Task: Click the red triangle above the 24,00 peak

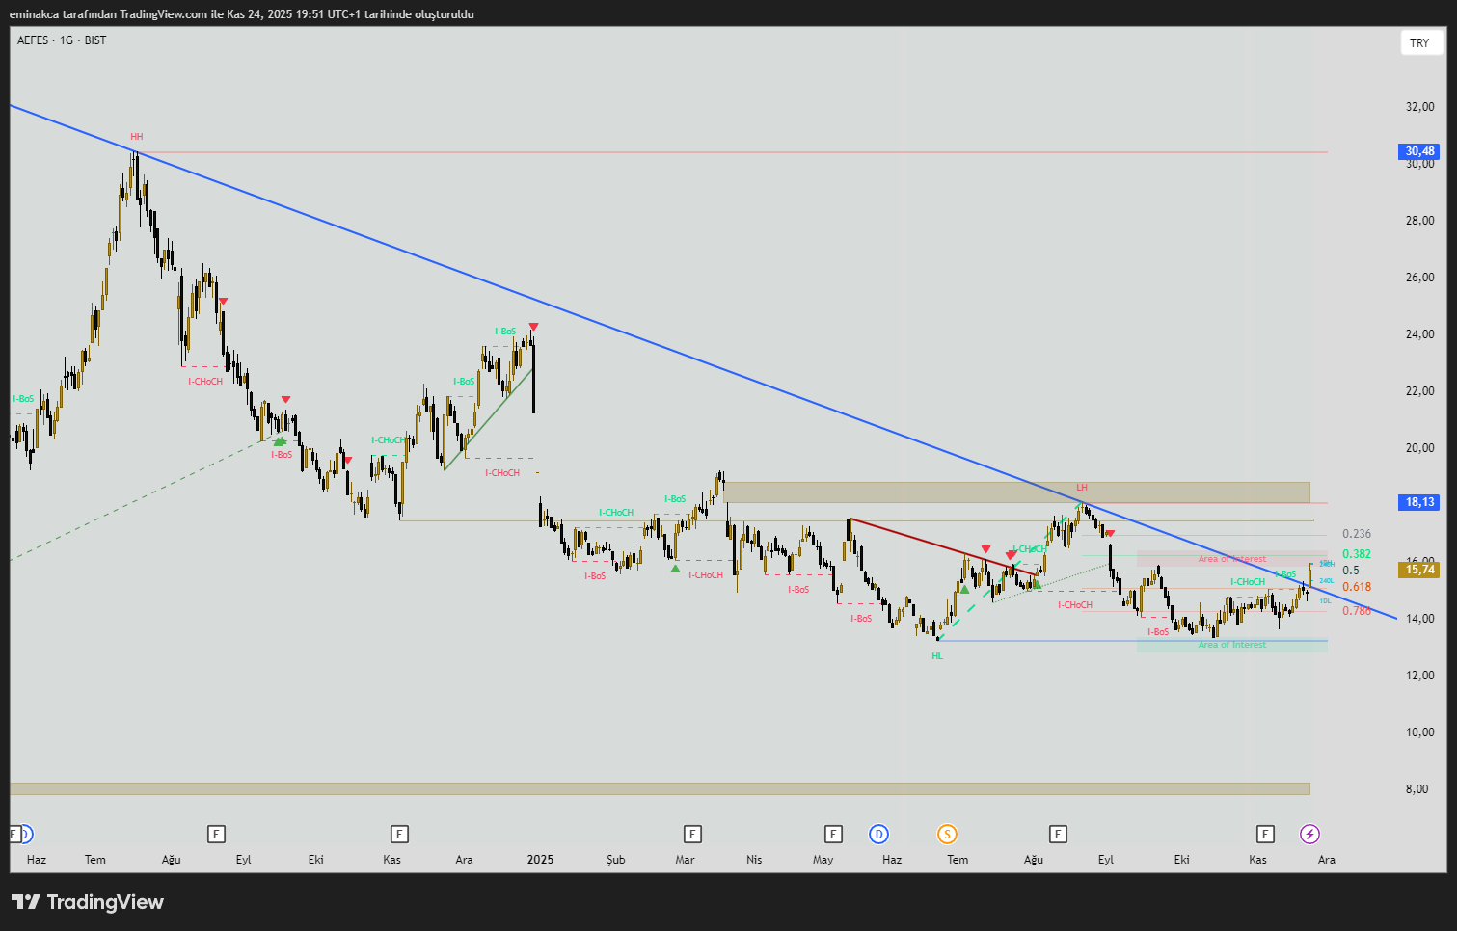Action: click(533, 328)
